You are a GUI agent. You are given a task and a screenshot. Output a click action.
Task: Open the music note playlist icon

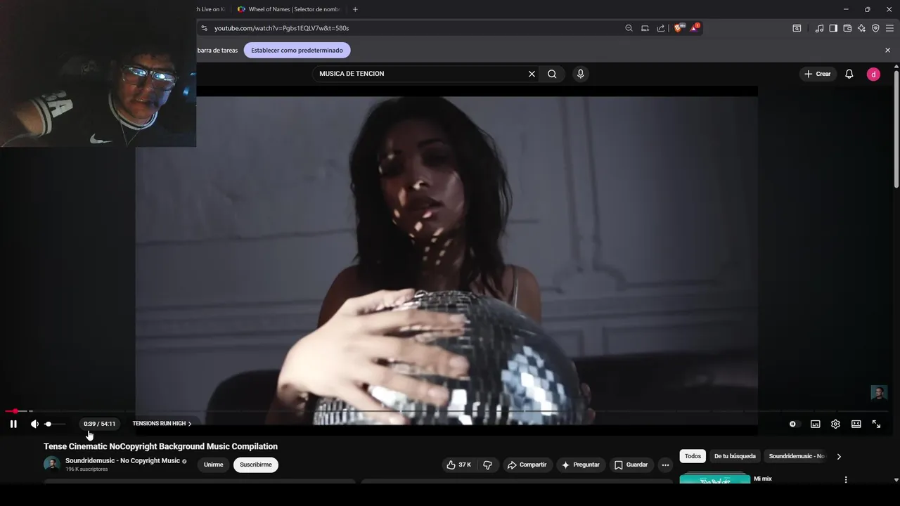click(x=819, y=28)
